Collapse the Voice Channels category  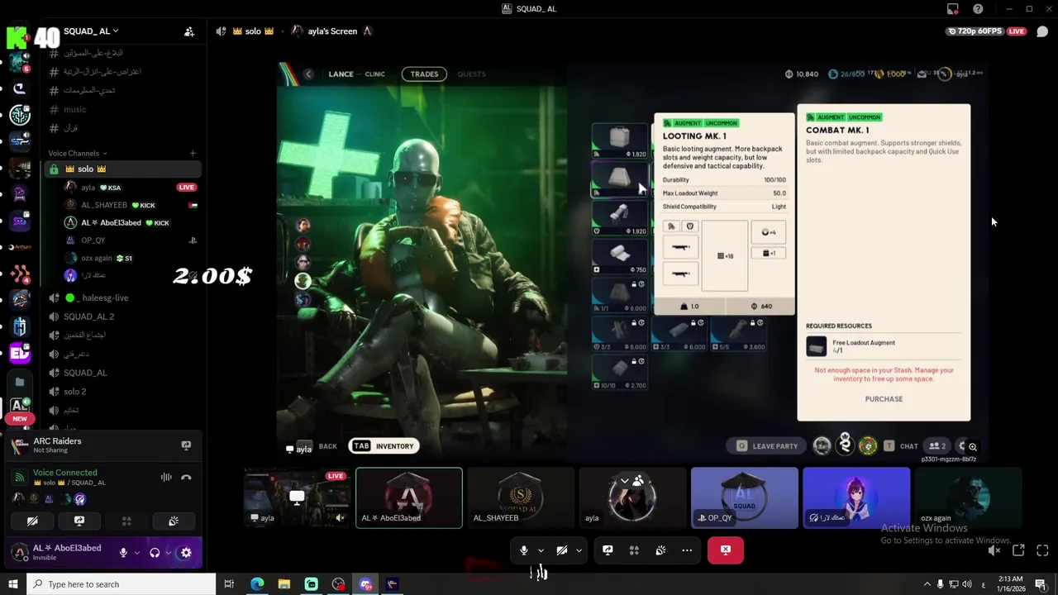click(77, 153)
